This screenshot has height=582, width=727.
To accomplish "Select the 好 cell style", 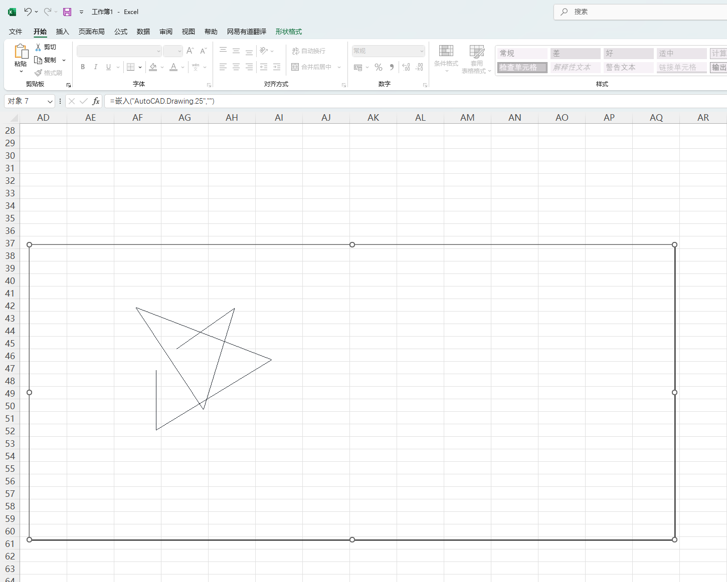I will click(629, 53).
